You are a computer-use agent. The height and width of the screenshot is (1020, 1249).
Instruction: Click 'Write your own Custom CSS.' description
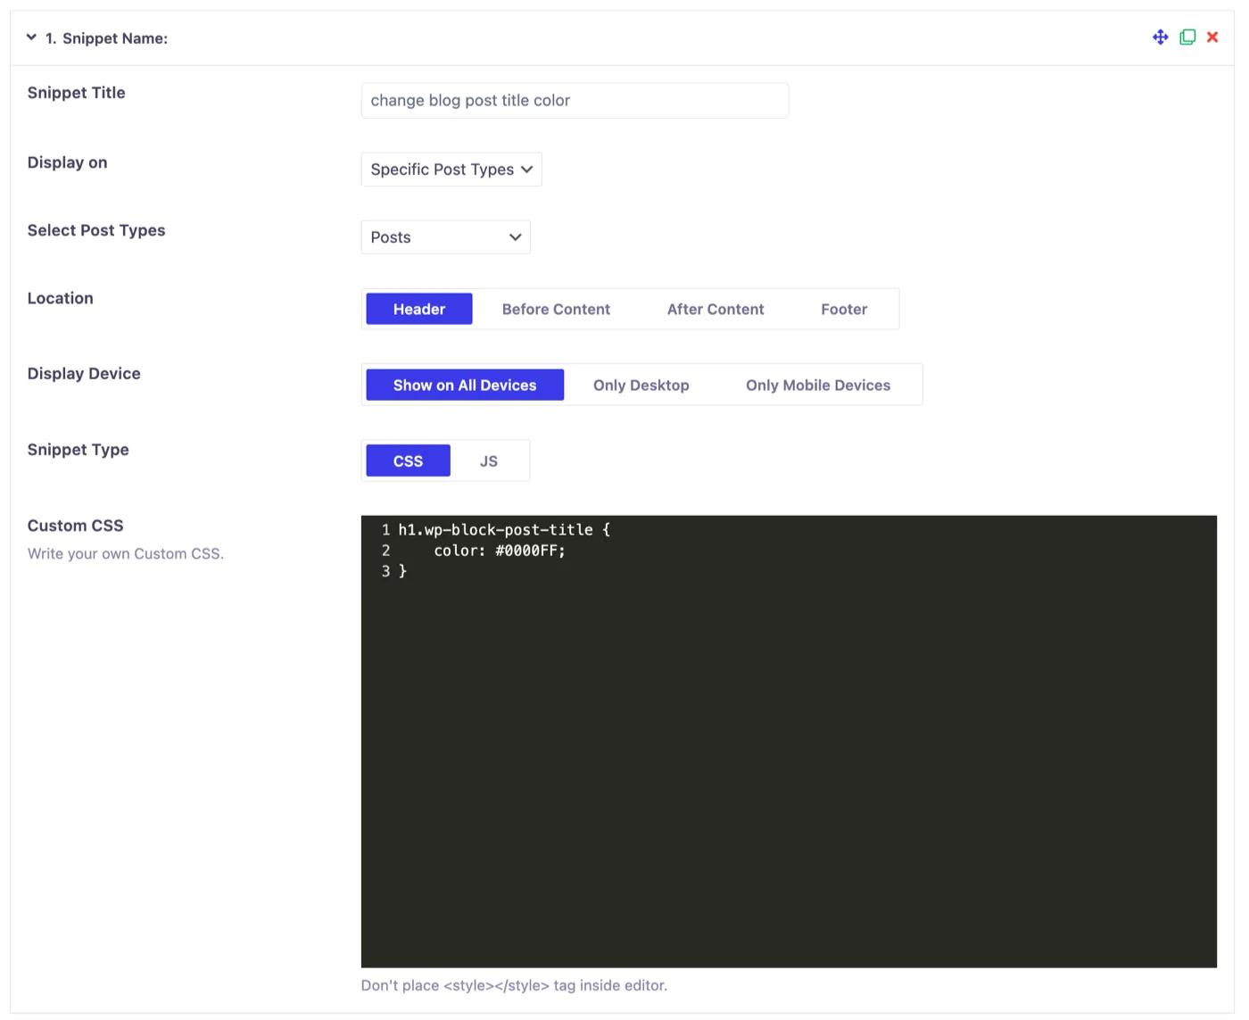126,553
